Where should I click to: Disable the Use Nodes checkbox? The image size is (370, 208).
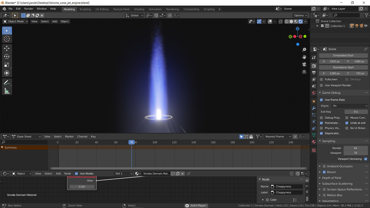[76, 173]
